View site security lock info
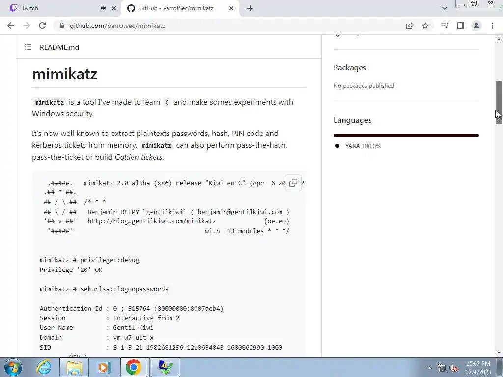Viewport: 503px width, 377px height. (62, 26)
